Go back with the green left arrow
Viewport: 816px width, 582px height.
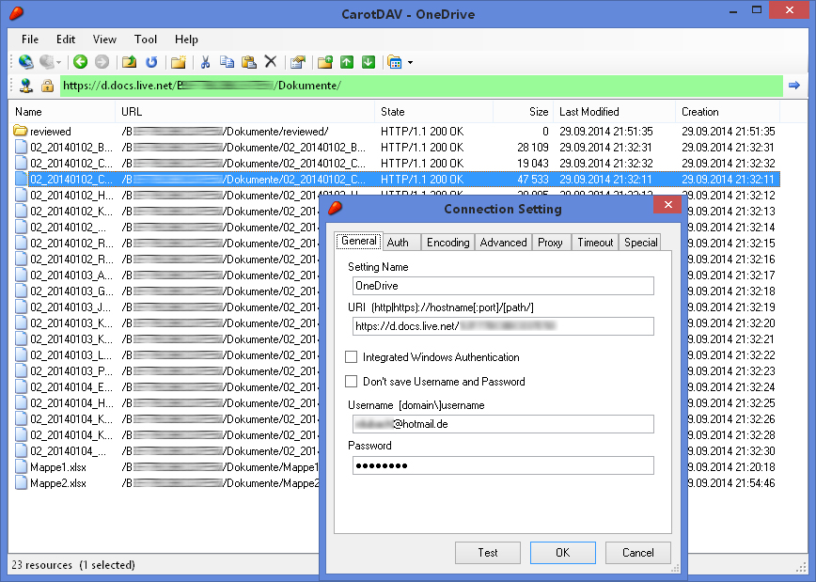click(80, 62)
